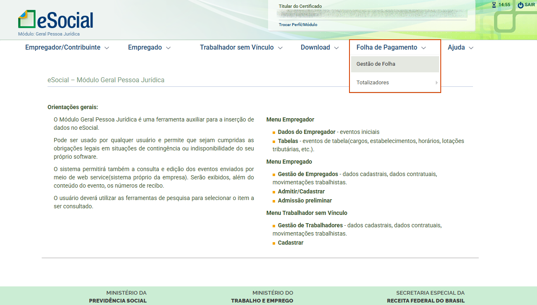Click Menu Trabalhador sem Vínculo heading
Screen dimensions: 537x305
click(307, 213)
